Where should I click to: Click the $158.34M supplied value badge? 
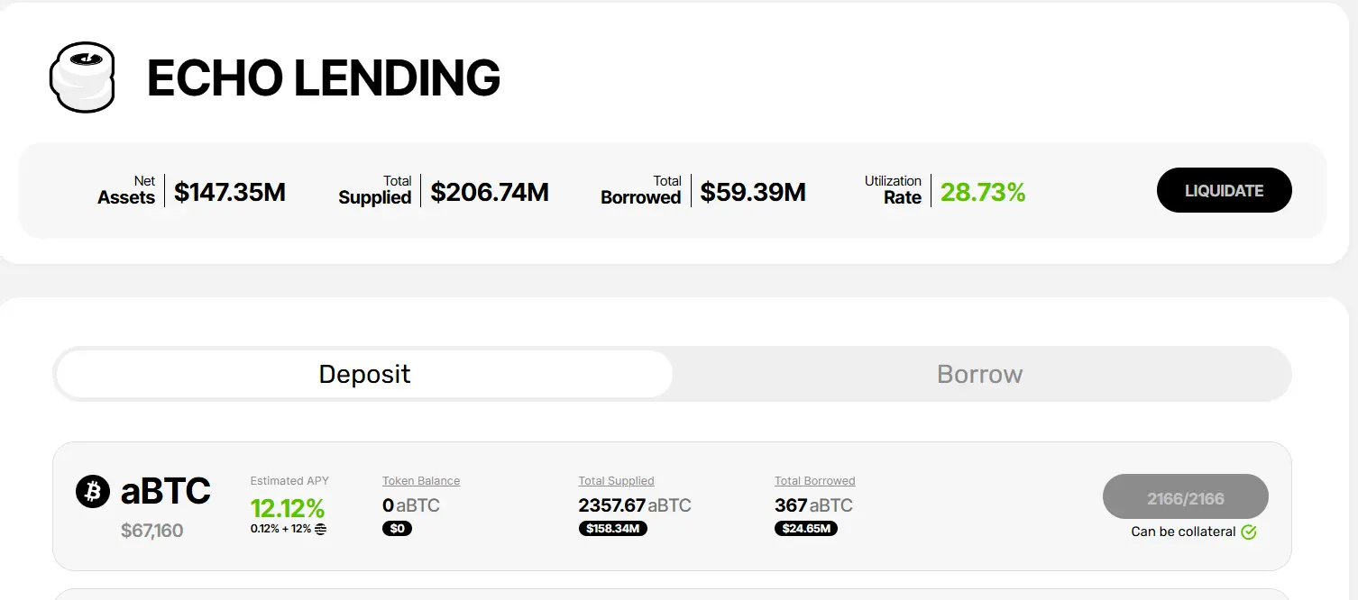click(x=612, y=529)
